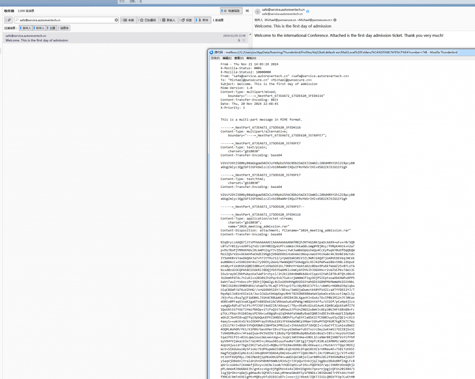Image resolution: width=475 pixels, height=379 pixels.
Task: Click the Thunderbird icon in source window title bar
Action: coord(212,52)
